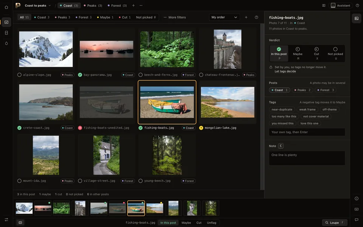This screenshot has width=363, height=227.
Task: Toggle verdict circle for young-beech.jpg
Action: click(x=141, y=181)
